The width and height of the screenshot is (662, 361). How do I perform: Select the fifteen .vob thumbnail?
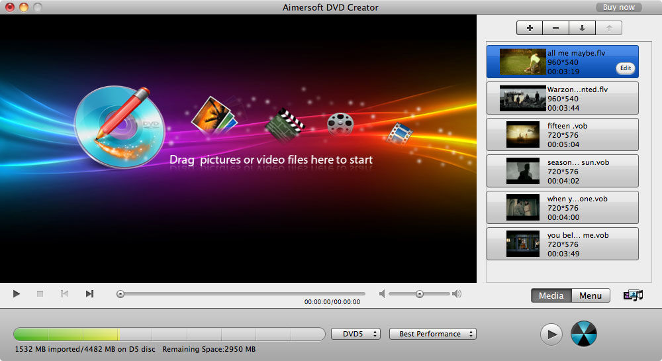tap(523, 134)
